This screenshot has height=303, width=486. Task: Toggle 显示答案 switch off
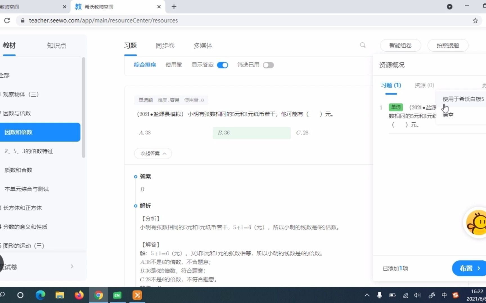click(x=222, y=65)
